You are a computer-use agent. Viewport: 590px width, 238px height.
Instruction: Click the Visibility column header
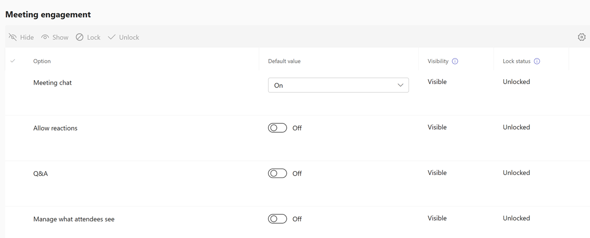438,61
